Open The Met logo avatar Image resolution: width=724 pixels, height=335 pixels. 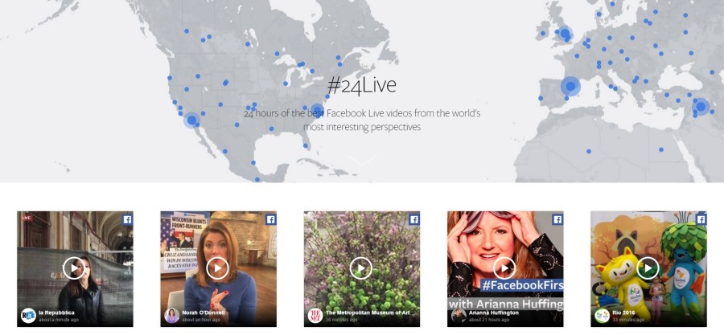[315, 316]
